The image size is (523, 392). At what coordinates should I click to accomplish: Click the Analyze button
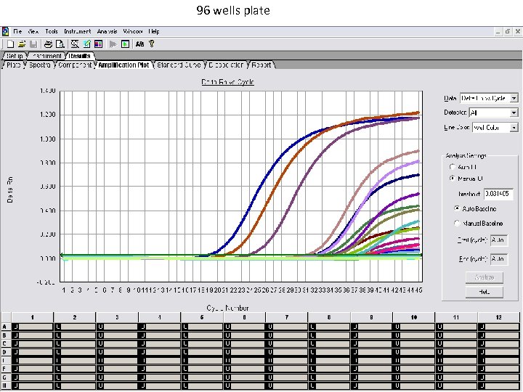point(485,277)
